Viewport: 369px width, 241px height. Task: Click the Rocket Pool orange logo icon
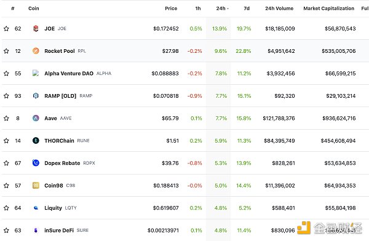coord(36,51)
